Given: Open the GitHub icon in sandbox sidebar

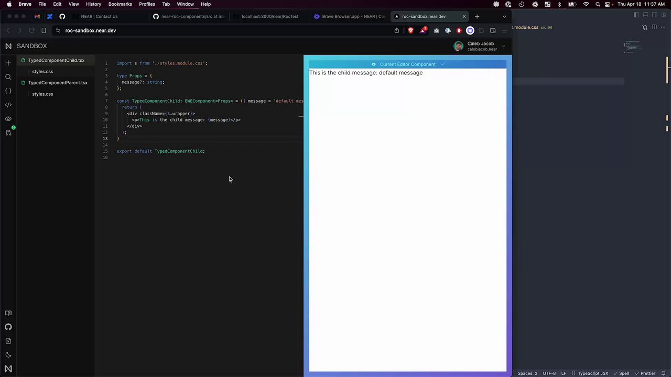Looking at the screenshot, I should (x=8, y=327).
